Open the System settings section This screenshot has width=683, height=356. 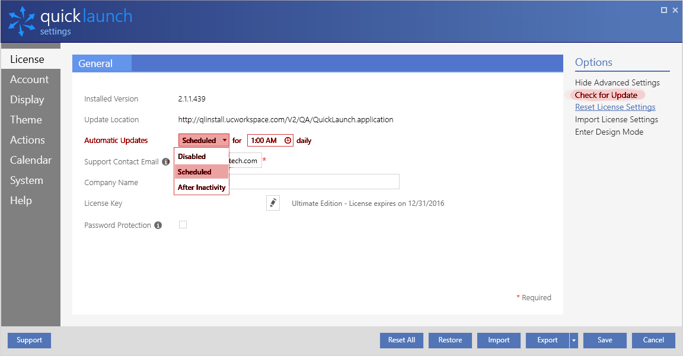pyautogui.click(x=27, y=180)
